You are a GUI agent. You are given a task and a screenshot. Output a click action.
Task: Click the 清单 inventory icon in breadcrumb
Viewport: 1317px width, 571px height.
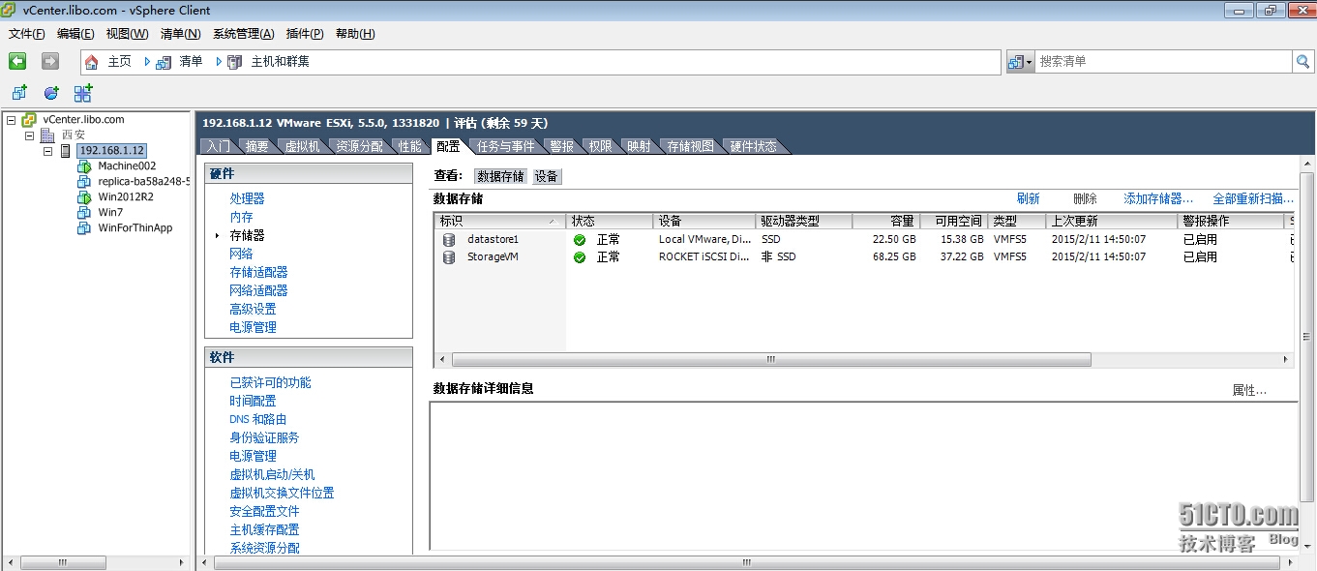click(164, 62)
